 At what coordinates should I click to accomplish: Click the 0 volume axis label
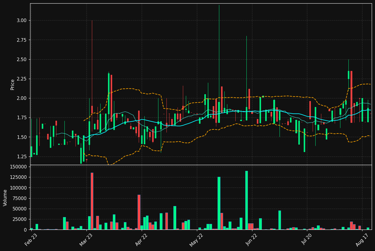coord(25,230)
